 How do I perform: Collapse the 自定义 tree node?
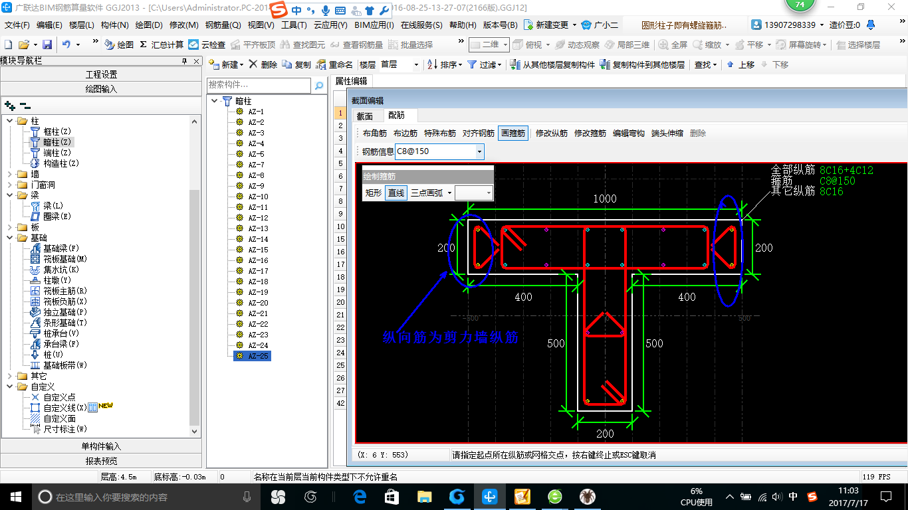10,386
